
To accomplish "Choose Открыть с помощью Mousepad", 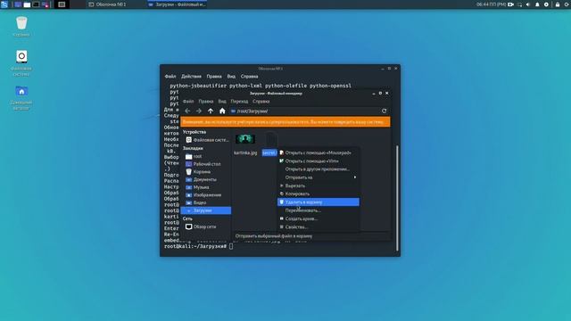I will tap(319, 152).
